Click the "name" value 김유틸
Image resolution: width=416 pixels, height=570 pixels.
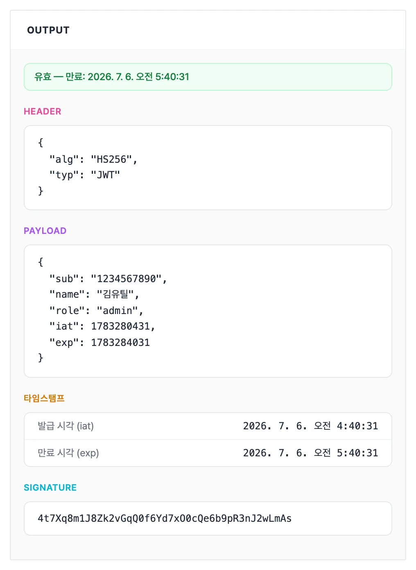click(115, 294)
